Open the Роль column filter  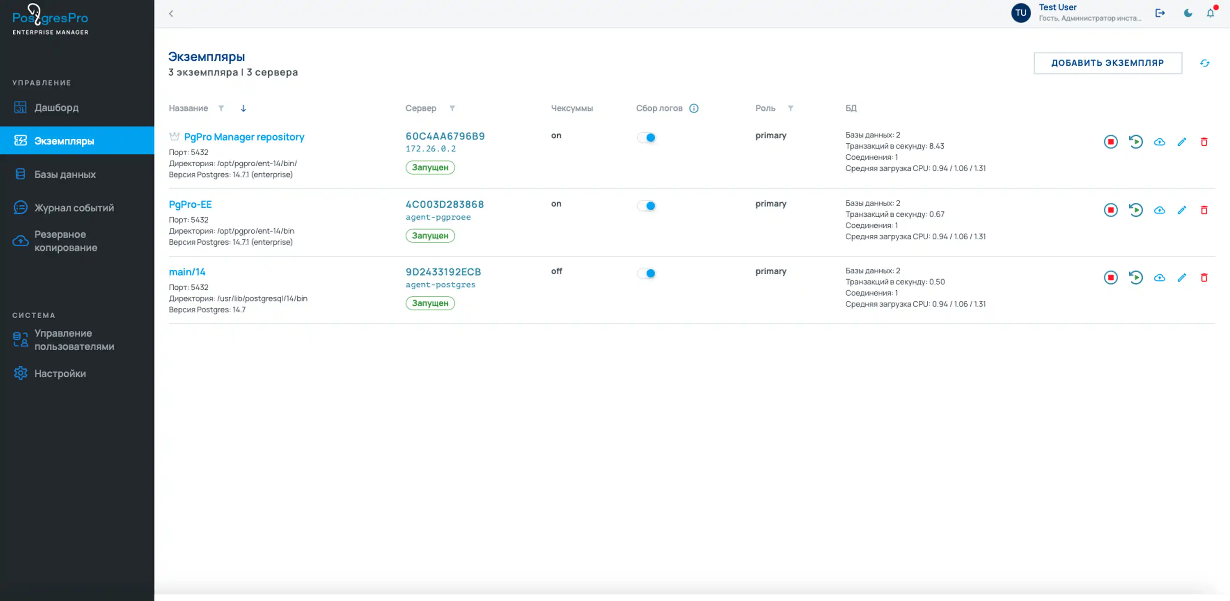(791, 108)
